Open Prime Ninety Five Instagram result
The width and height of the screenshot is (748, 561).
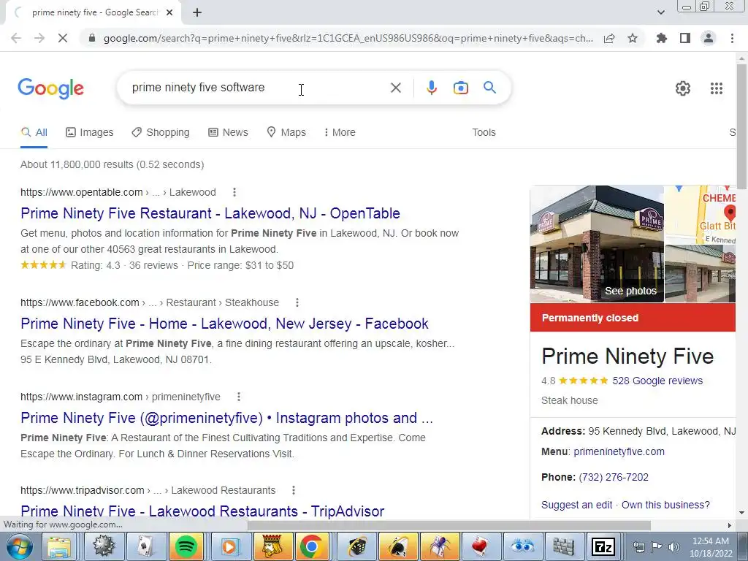pyautogui.click(x=226, y=417)
